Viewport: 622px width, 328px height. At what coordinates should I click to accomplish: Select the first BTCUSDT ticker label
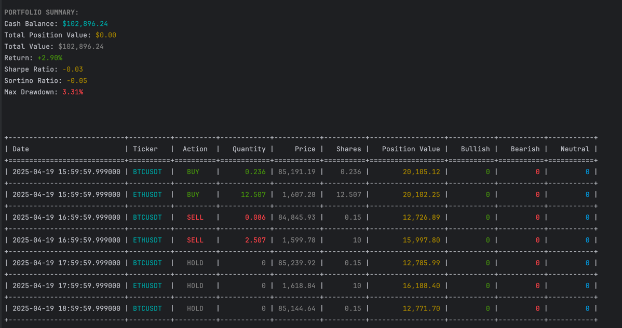pyautogui.click(x=147, y=172)
